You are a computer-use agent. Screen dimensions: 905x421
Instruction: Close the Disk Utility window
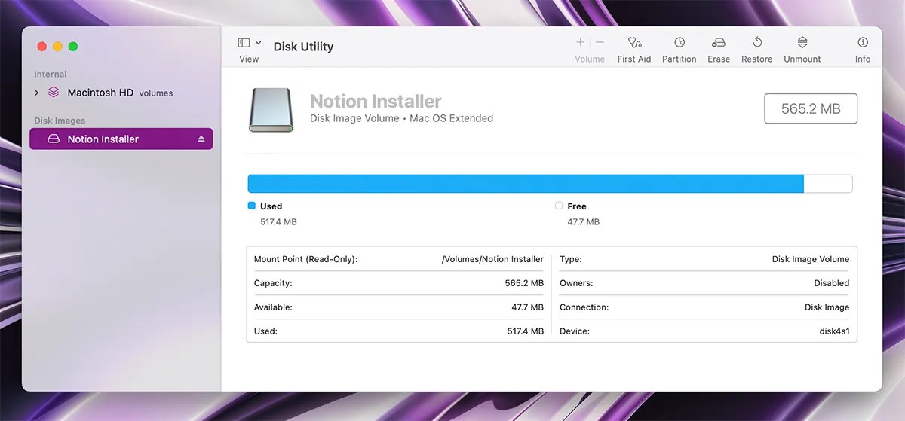click(42, 47)
